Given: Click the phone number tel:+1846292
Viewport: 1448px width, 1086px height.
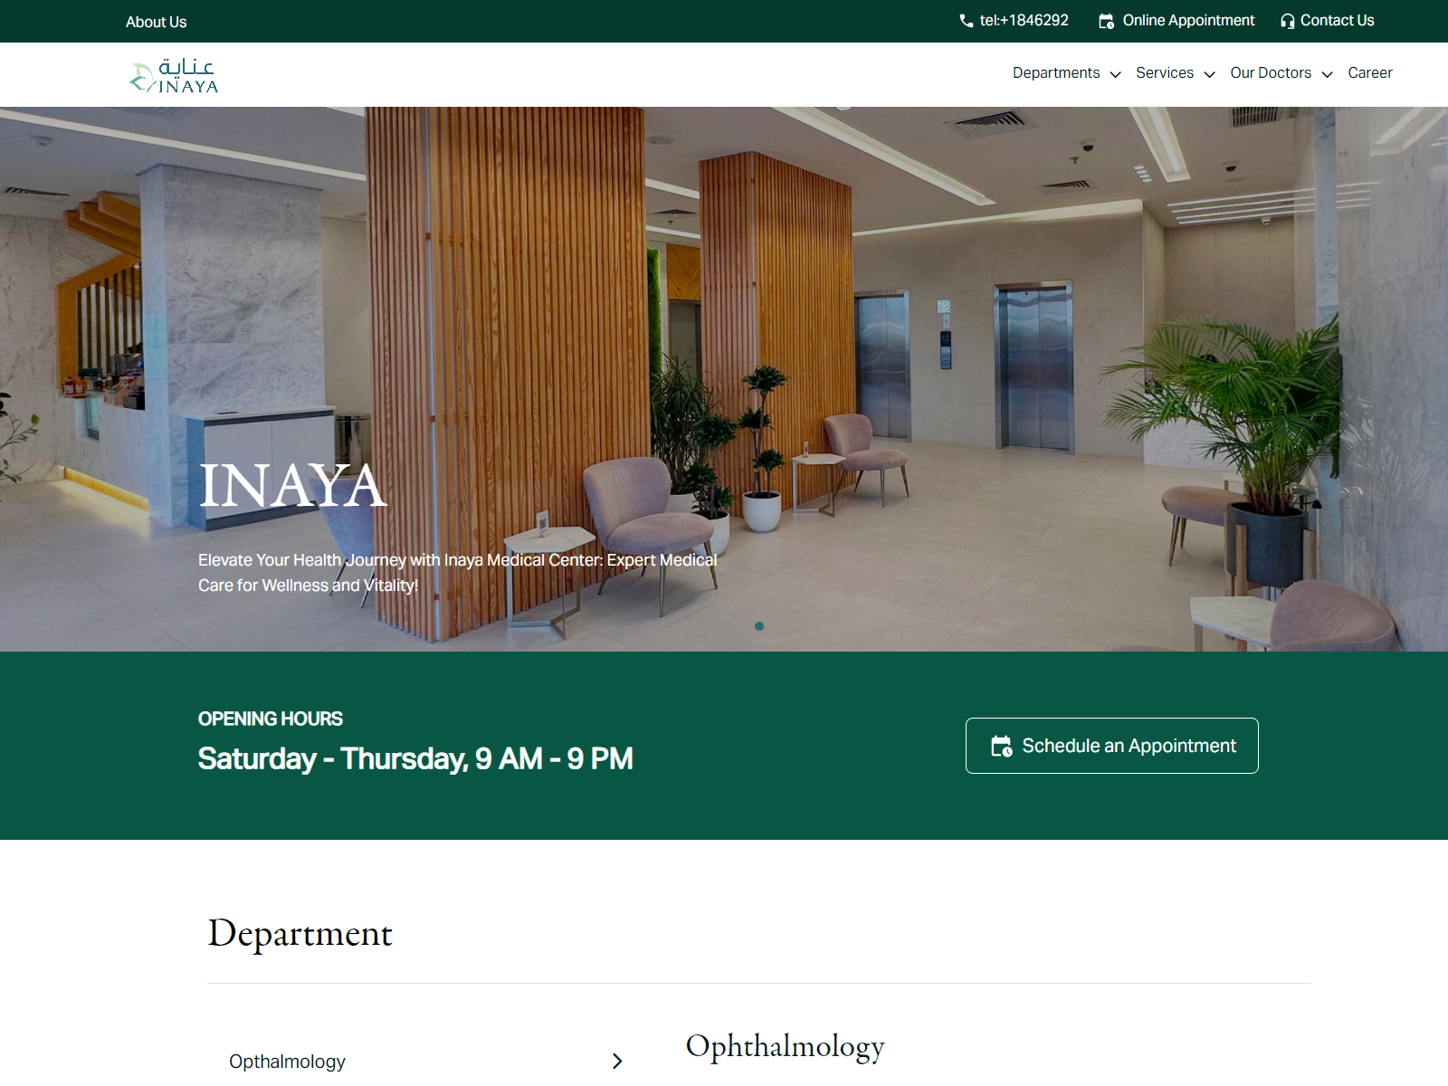Looking at the screenshot, I should coord(1023,20).
